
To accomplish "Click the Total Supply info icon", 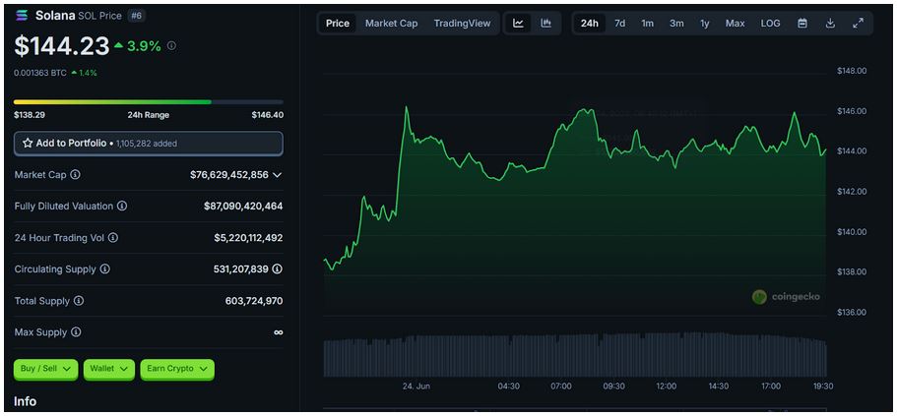I will (x=79, y=301).
